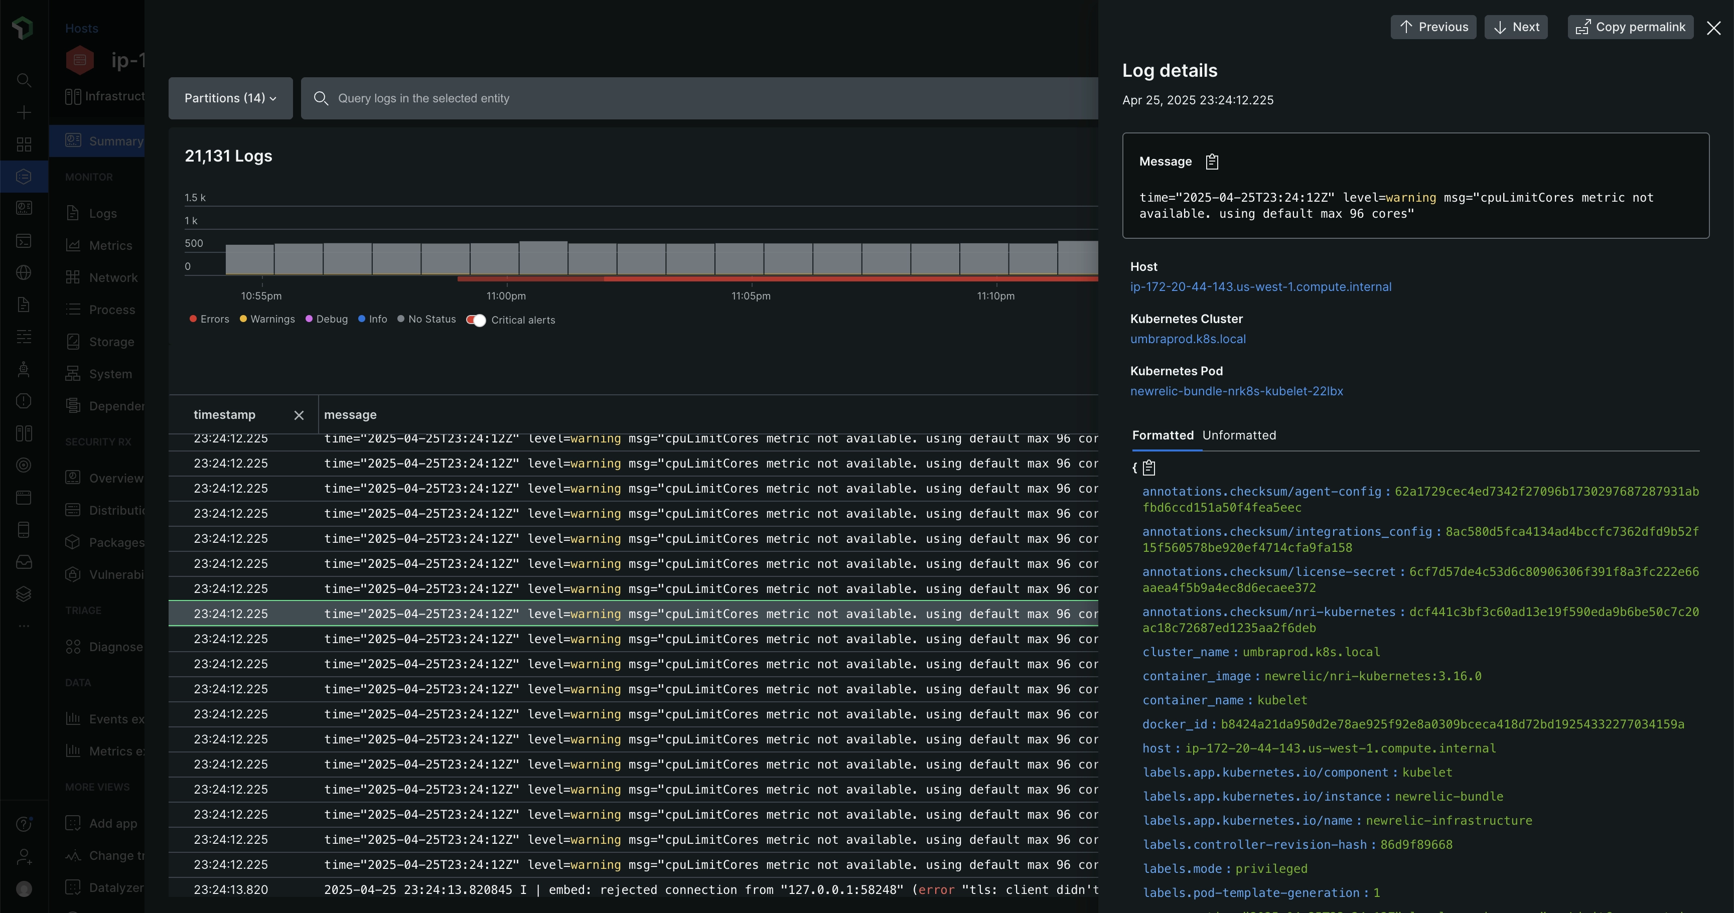Open the Partitions (14) dropdown
1734x913 pixels.
point(230,98)
